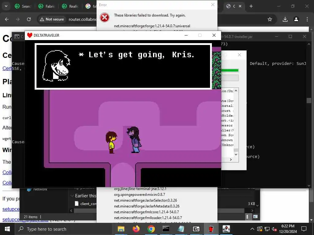Screen dimensions: 314x235
Task: Click the green installer progress bar
Action: [230, 70]
